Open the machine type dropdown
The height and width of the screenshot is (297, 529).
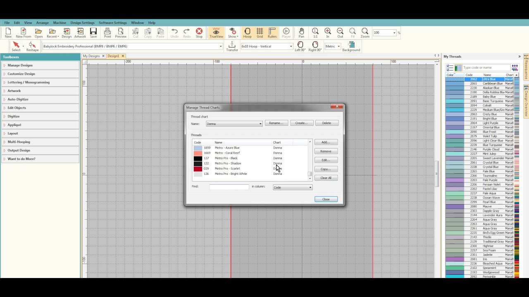coord(221,46)
